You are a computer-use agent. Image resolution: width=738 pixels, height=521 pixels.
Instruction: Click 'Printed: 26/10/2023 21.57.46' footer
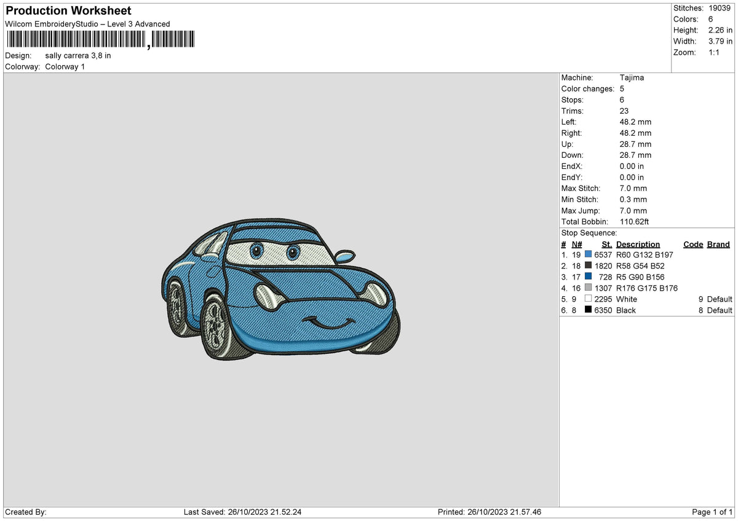click(x=490, y=512)
